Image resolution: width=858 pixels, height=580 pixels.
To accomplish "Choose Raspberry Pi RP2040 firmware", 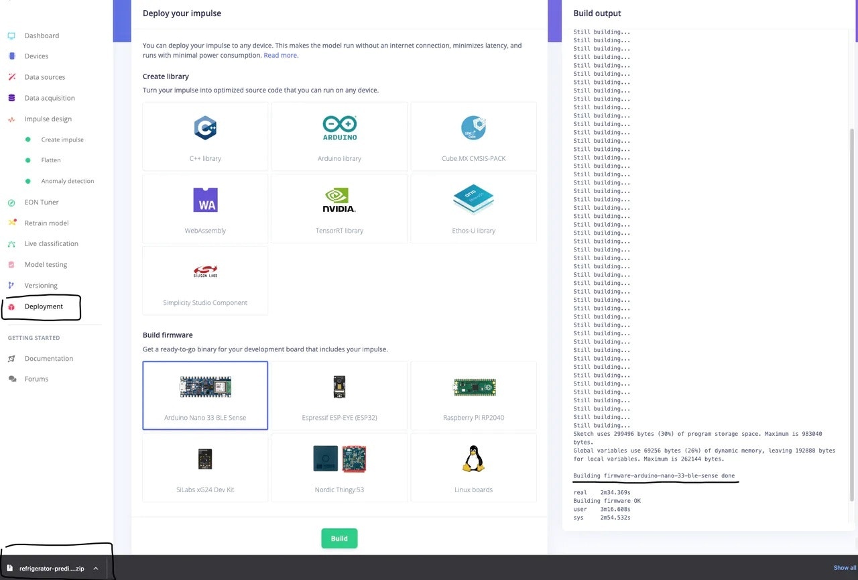I will coord(473,396).
